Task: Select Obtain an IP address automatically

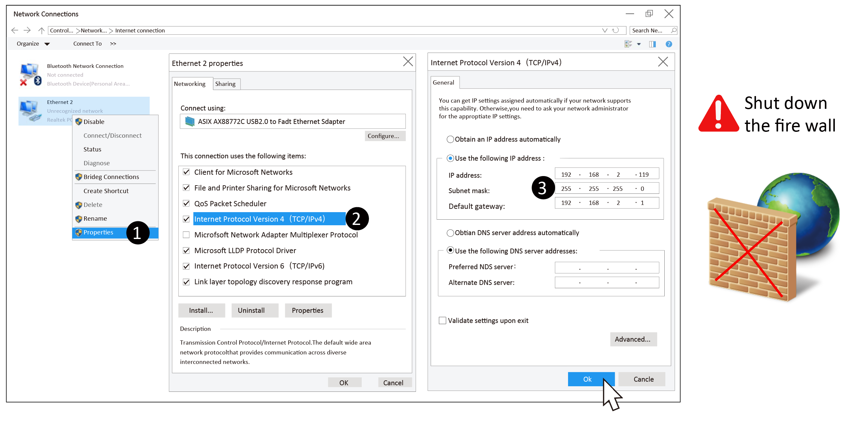Action: [x=450, y=139]
